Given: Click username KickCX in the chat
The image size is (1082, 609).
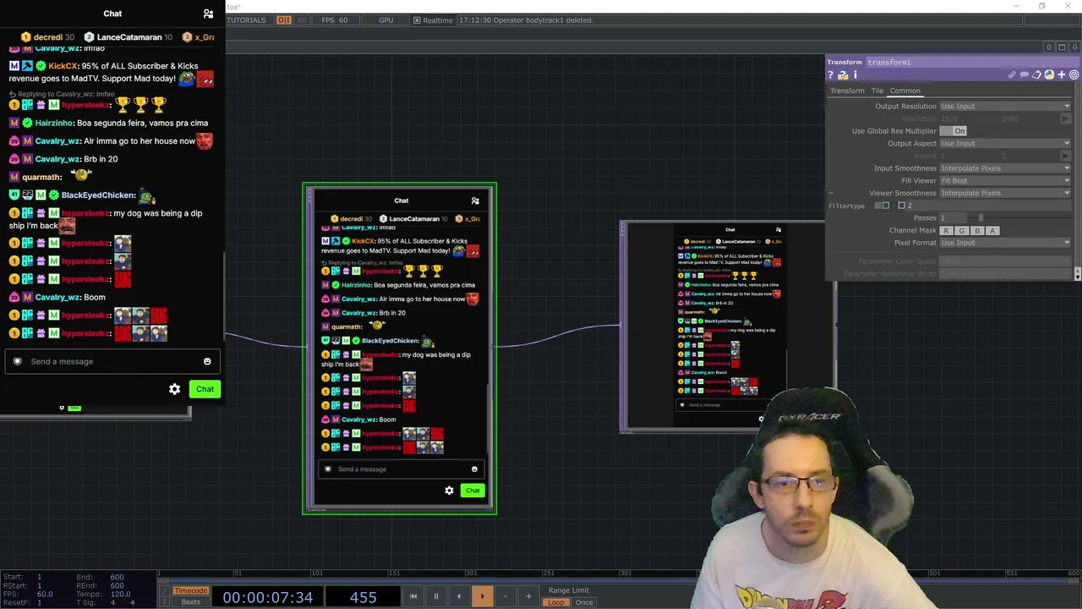Looking at the screenshot, I should pos(63,66).
